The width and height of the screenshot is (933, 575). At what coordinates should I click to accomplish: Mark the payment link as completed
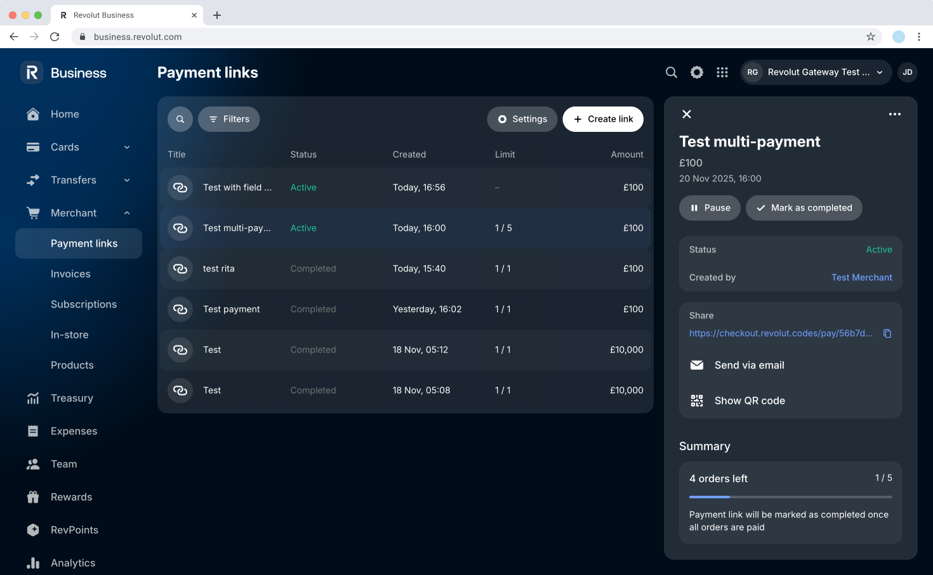point(804,207)
